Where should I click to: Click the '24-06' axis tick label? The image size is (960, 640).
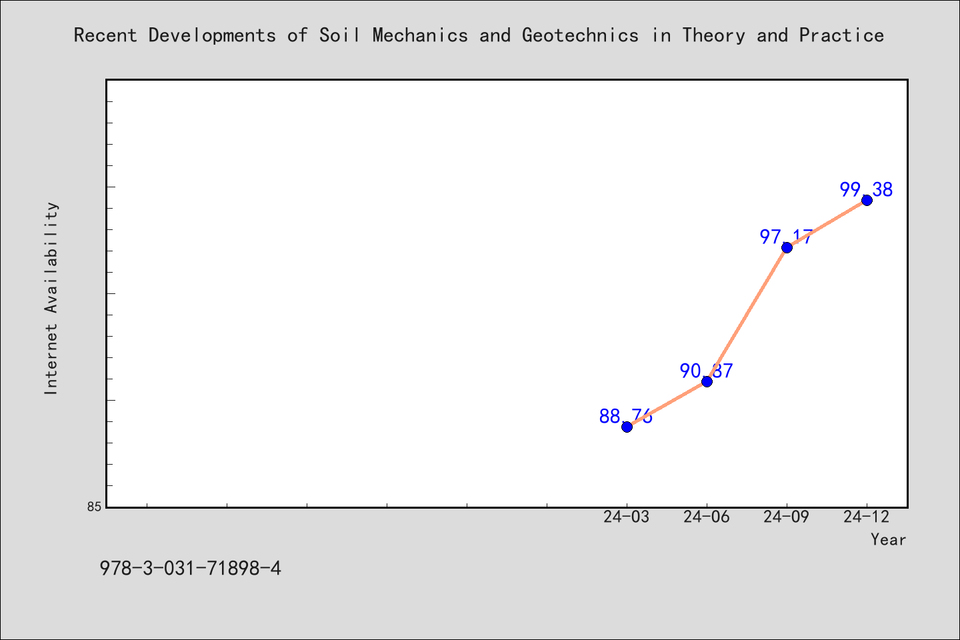click(707, 517)
